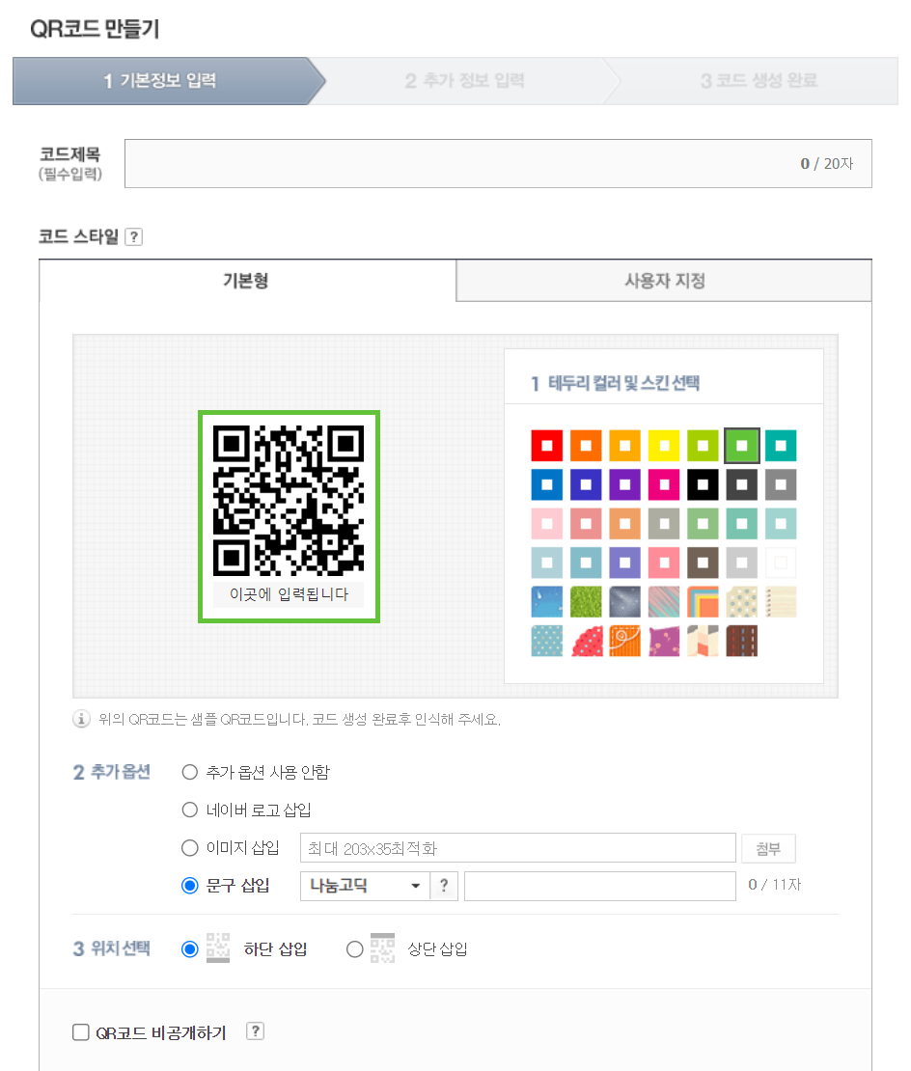
Task: Pick the teal border color
Action: [x=781, y=446]
